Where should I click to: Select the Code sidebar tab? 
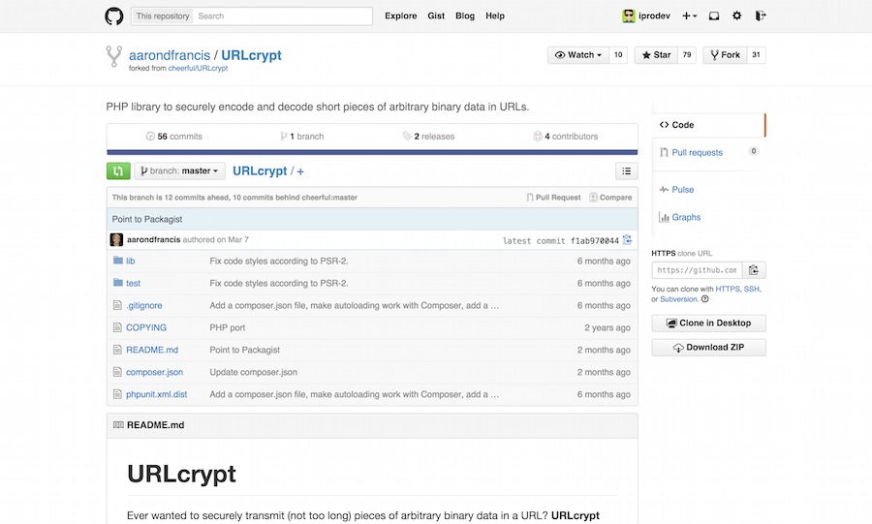coord(708,125)
